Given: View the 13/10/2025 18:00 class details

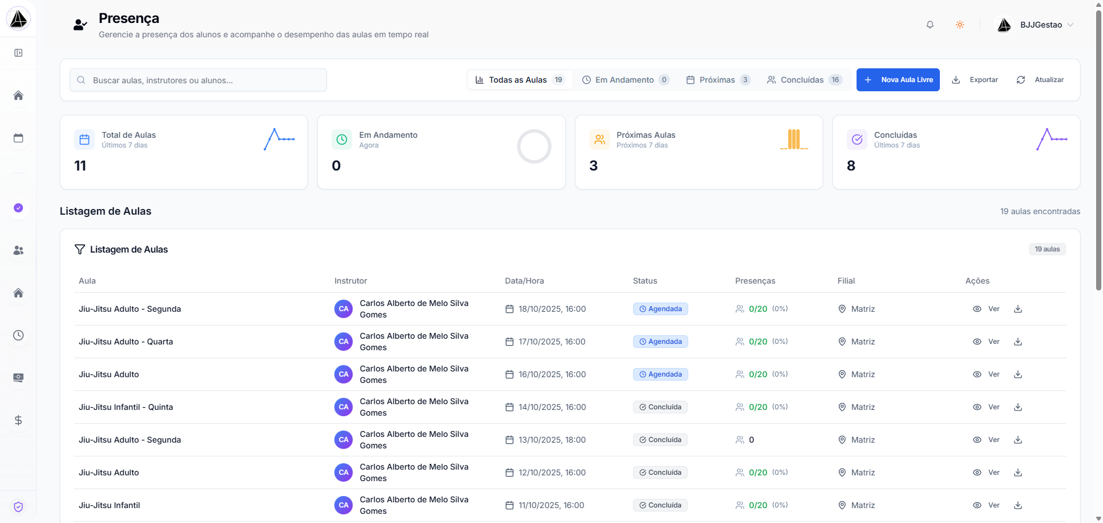Looking at the screenshot, I should [x=986, y=440].
